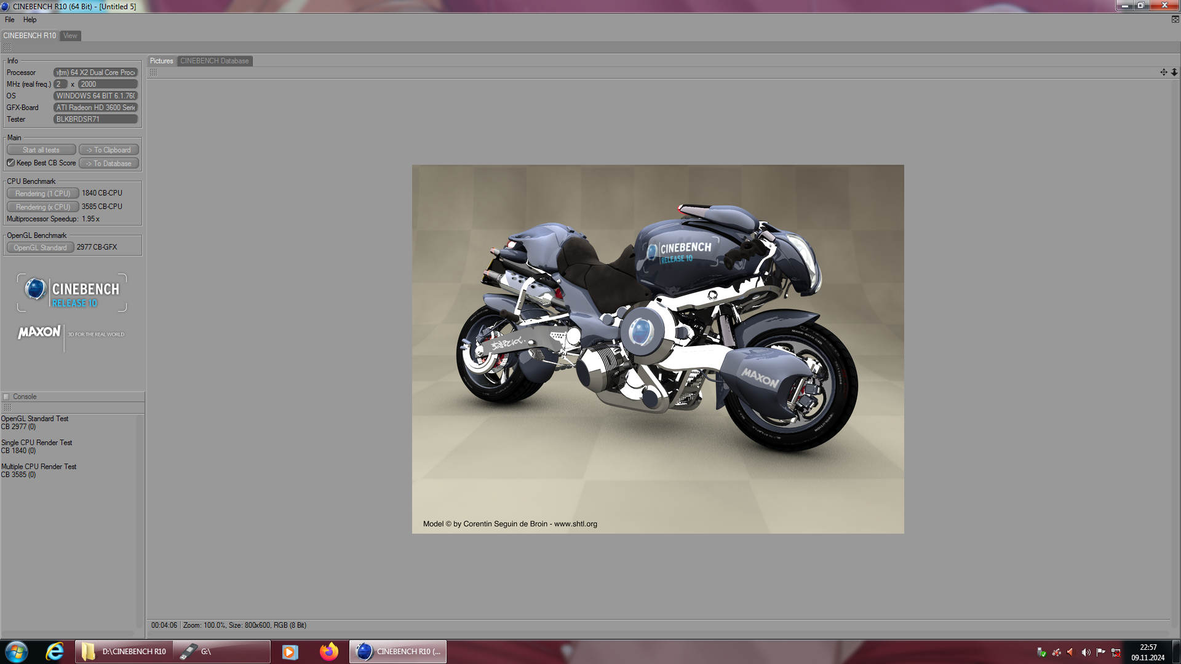1181x664 pixels.
Task: Switch to the View tab
Action: point(70,36)
